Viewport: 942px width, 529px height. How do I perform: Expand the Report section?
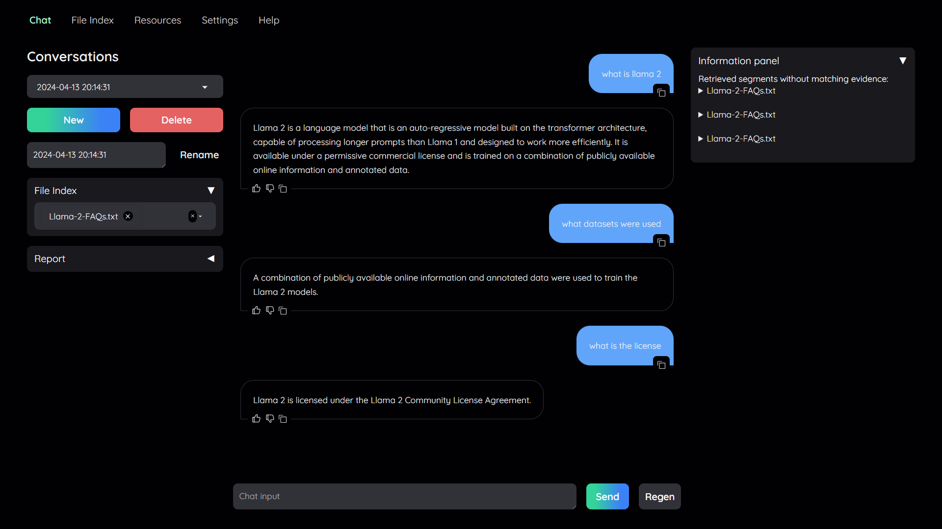(x=211, y=259)
